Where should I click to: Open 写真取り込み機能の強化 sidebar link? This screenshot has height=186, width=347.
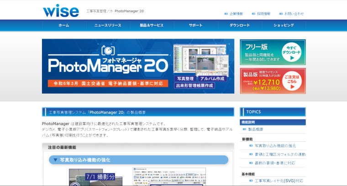click(x=275, y=146)
